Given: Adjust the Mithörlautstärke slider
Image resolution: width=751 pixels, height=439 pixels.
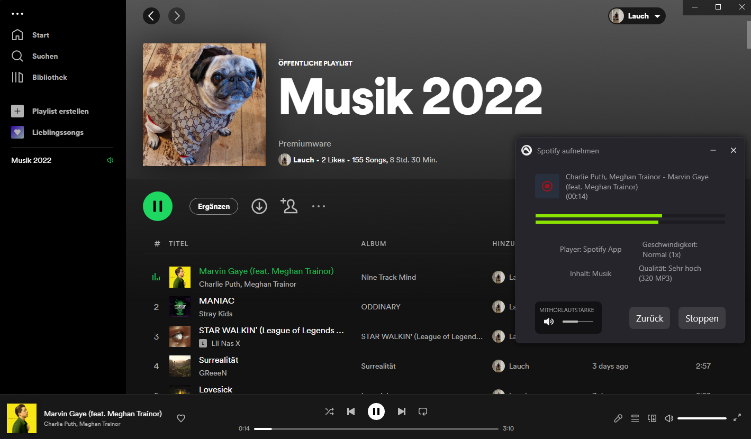Looking at the screenshot, I should 578,322.
